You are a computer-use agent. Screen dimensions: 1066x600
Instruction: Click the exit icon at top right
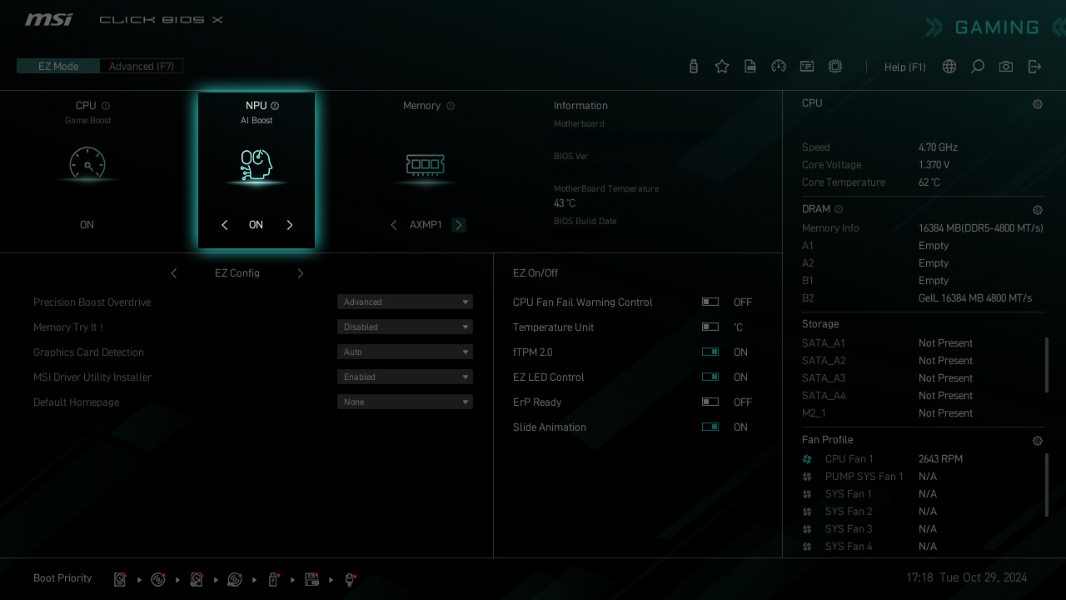1034,67
